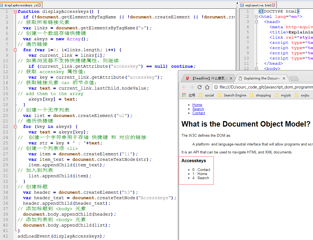
Task: Click line number 20 in the JS editor
Action: click(5, 116)
